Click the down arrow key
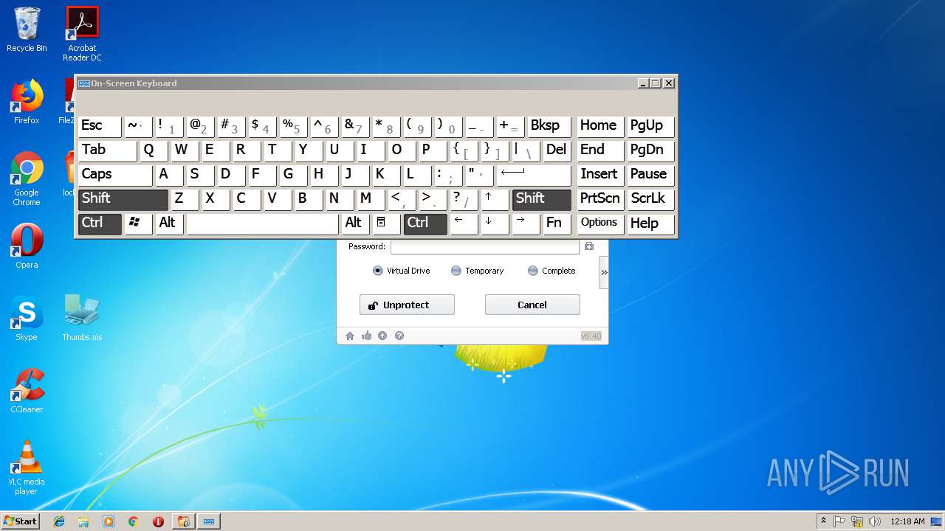The width and height of the screenshot is (945, 531). (495, 223)
